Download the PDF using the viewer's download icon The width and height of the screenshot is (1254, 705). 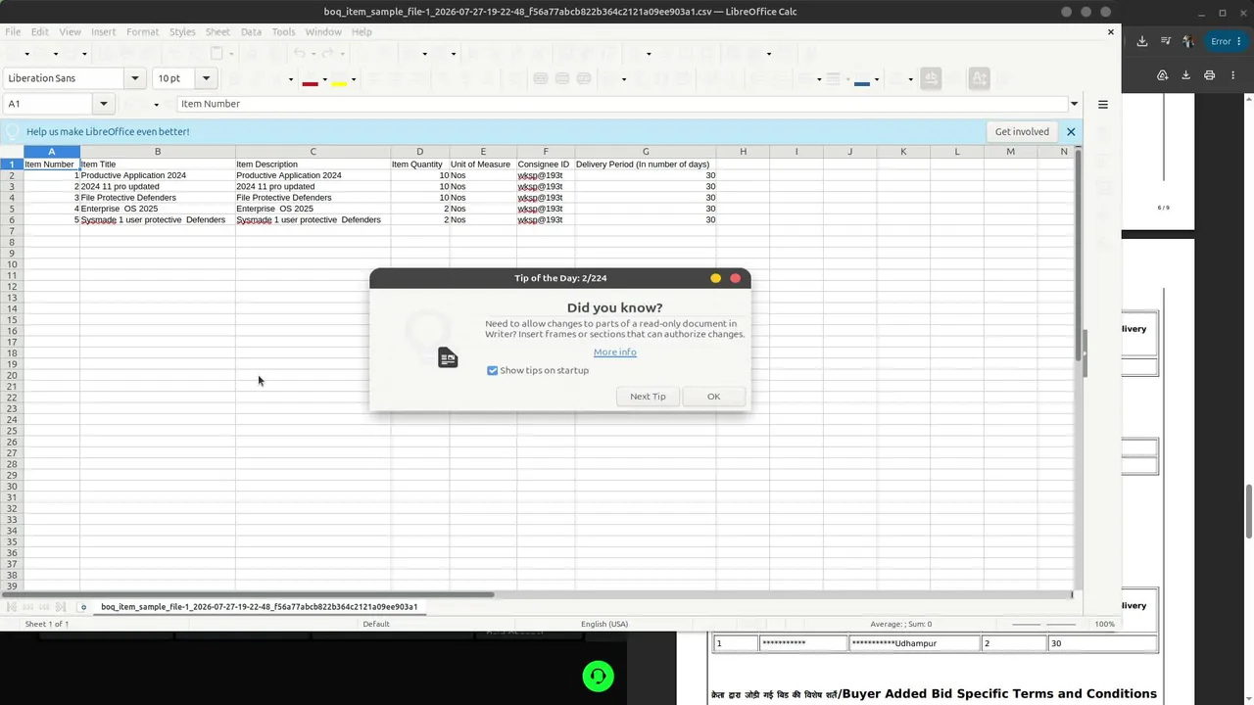pos(1185,75)
